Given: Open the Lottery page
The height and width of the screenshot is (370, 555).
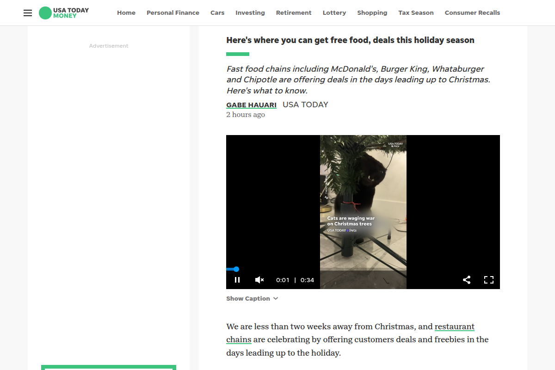Looking at the screenshot, I should pyautogui.click(x=334, y=13).
